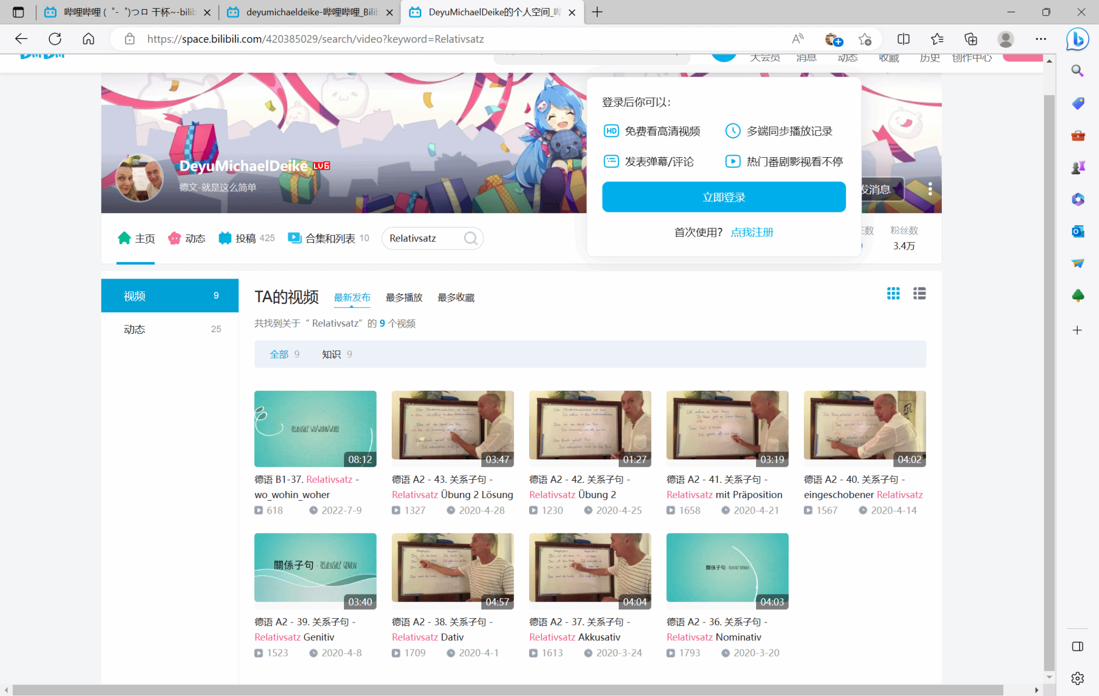Screen dimensions: 1099x696
Task: Click the DeyuMichaelDeike profile avatar
Action: (x=140, y=179)
